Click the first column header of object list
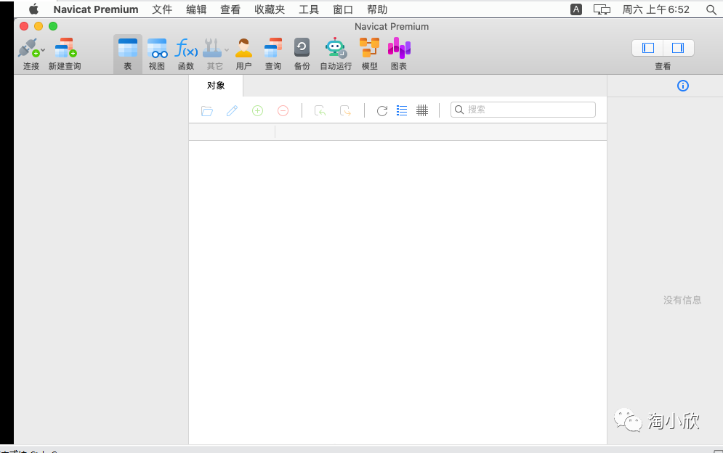Screen dimensions: 723x453 click(x=232, y=132)
